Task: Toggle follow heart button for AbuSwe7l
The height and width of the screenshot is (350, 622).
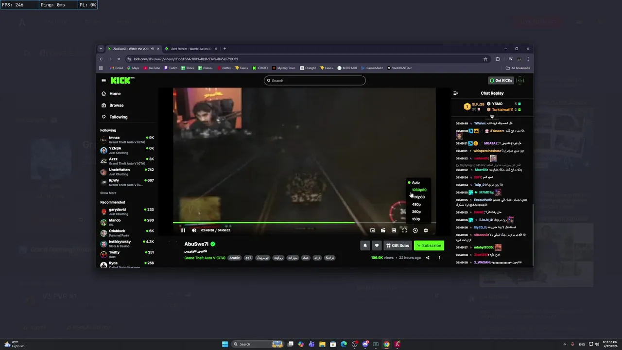Action: click(x=376, y=245)
